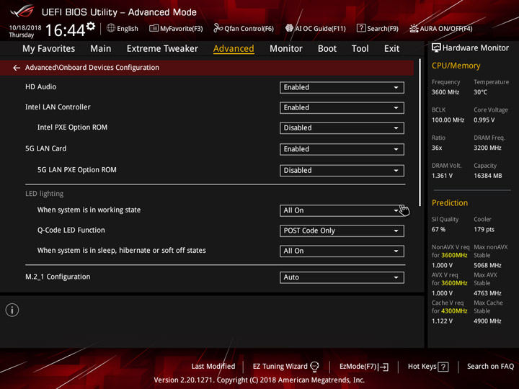The image size is (519, 389).
Task: Select the 5G LAN Card label
Action: tap(45, 148)
